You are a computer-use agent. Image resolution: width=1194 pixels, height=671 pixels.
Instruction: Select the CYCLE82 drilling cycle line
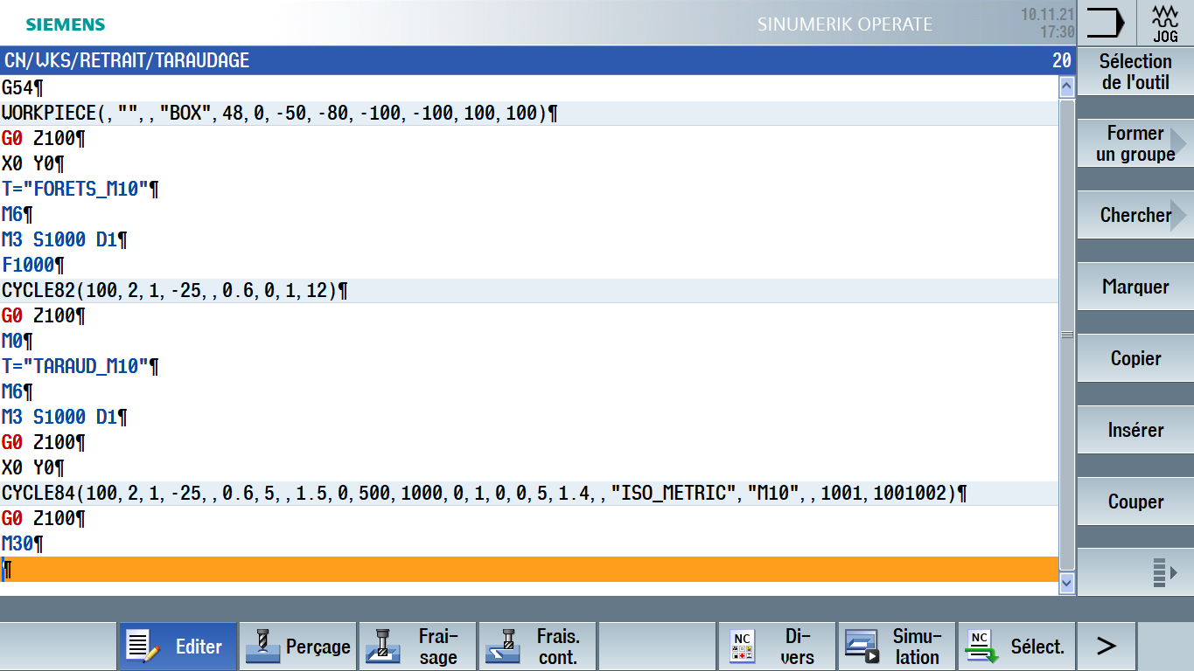pyautogui.click(x=528, y=291)
